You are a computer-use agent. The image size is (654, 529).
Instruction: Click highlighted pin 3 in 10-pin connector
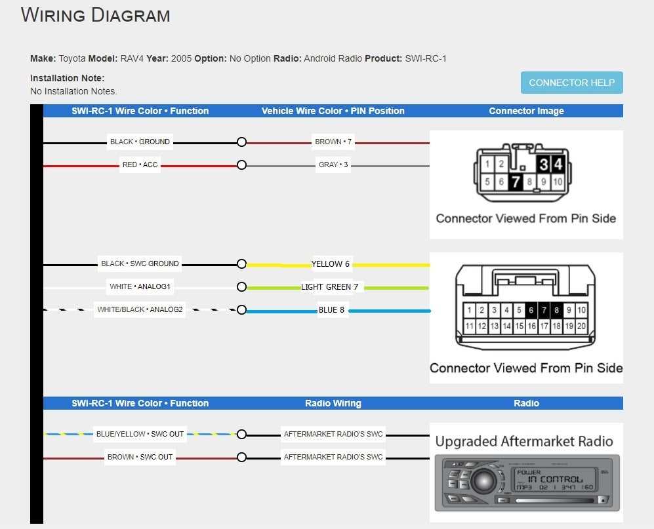pyautogui.click(x=543, y=164)
